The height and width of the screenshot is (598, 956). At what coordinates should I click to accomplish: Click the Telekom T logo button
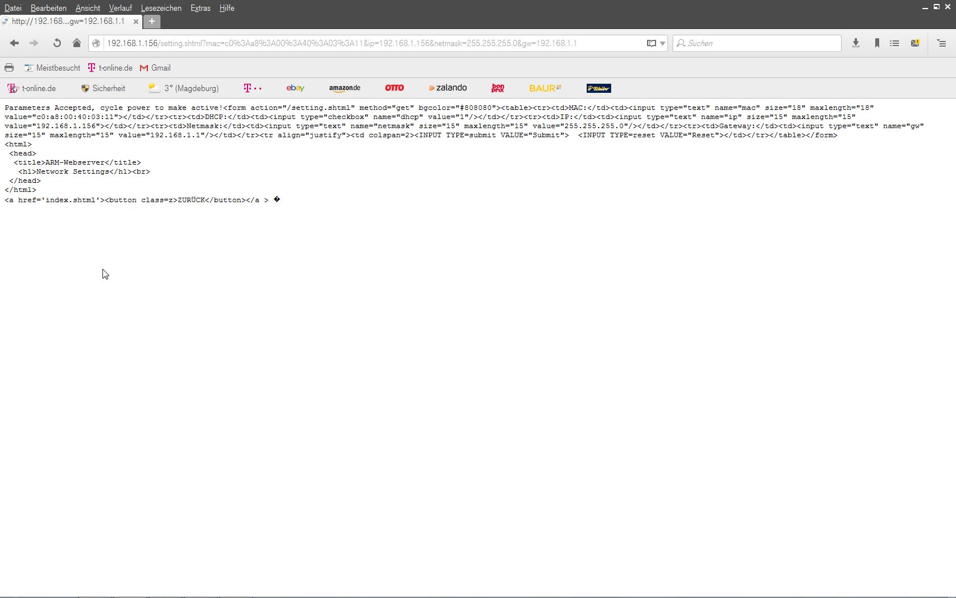pos(253,88)
